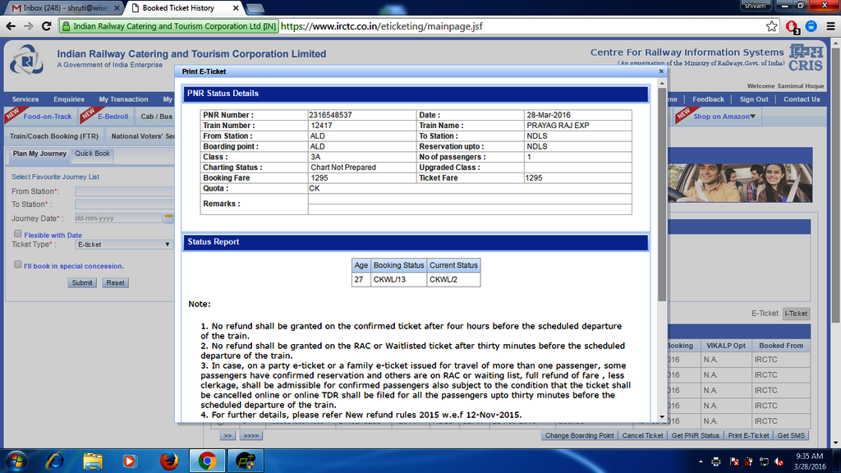Open the Ticket Type dropdown
The image size is (841, 473).
123,245
